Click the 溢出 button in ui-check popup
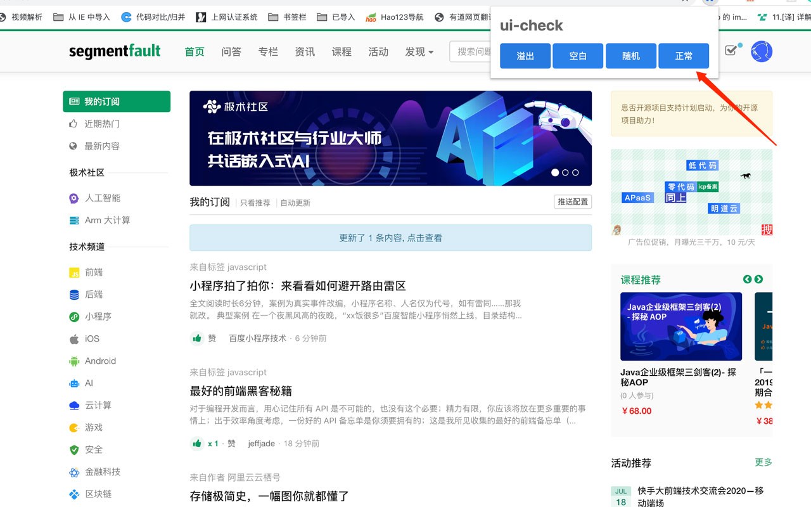This screenshot has height=507, width=811. click(x=525, y=56)
